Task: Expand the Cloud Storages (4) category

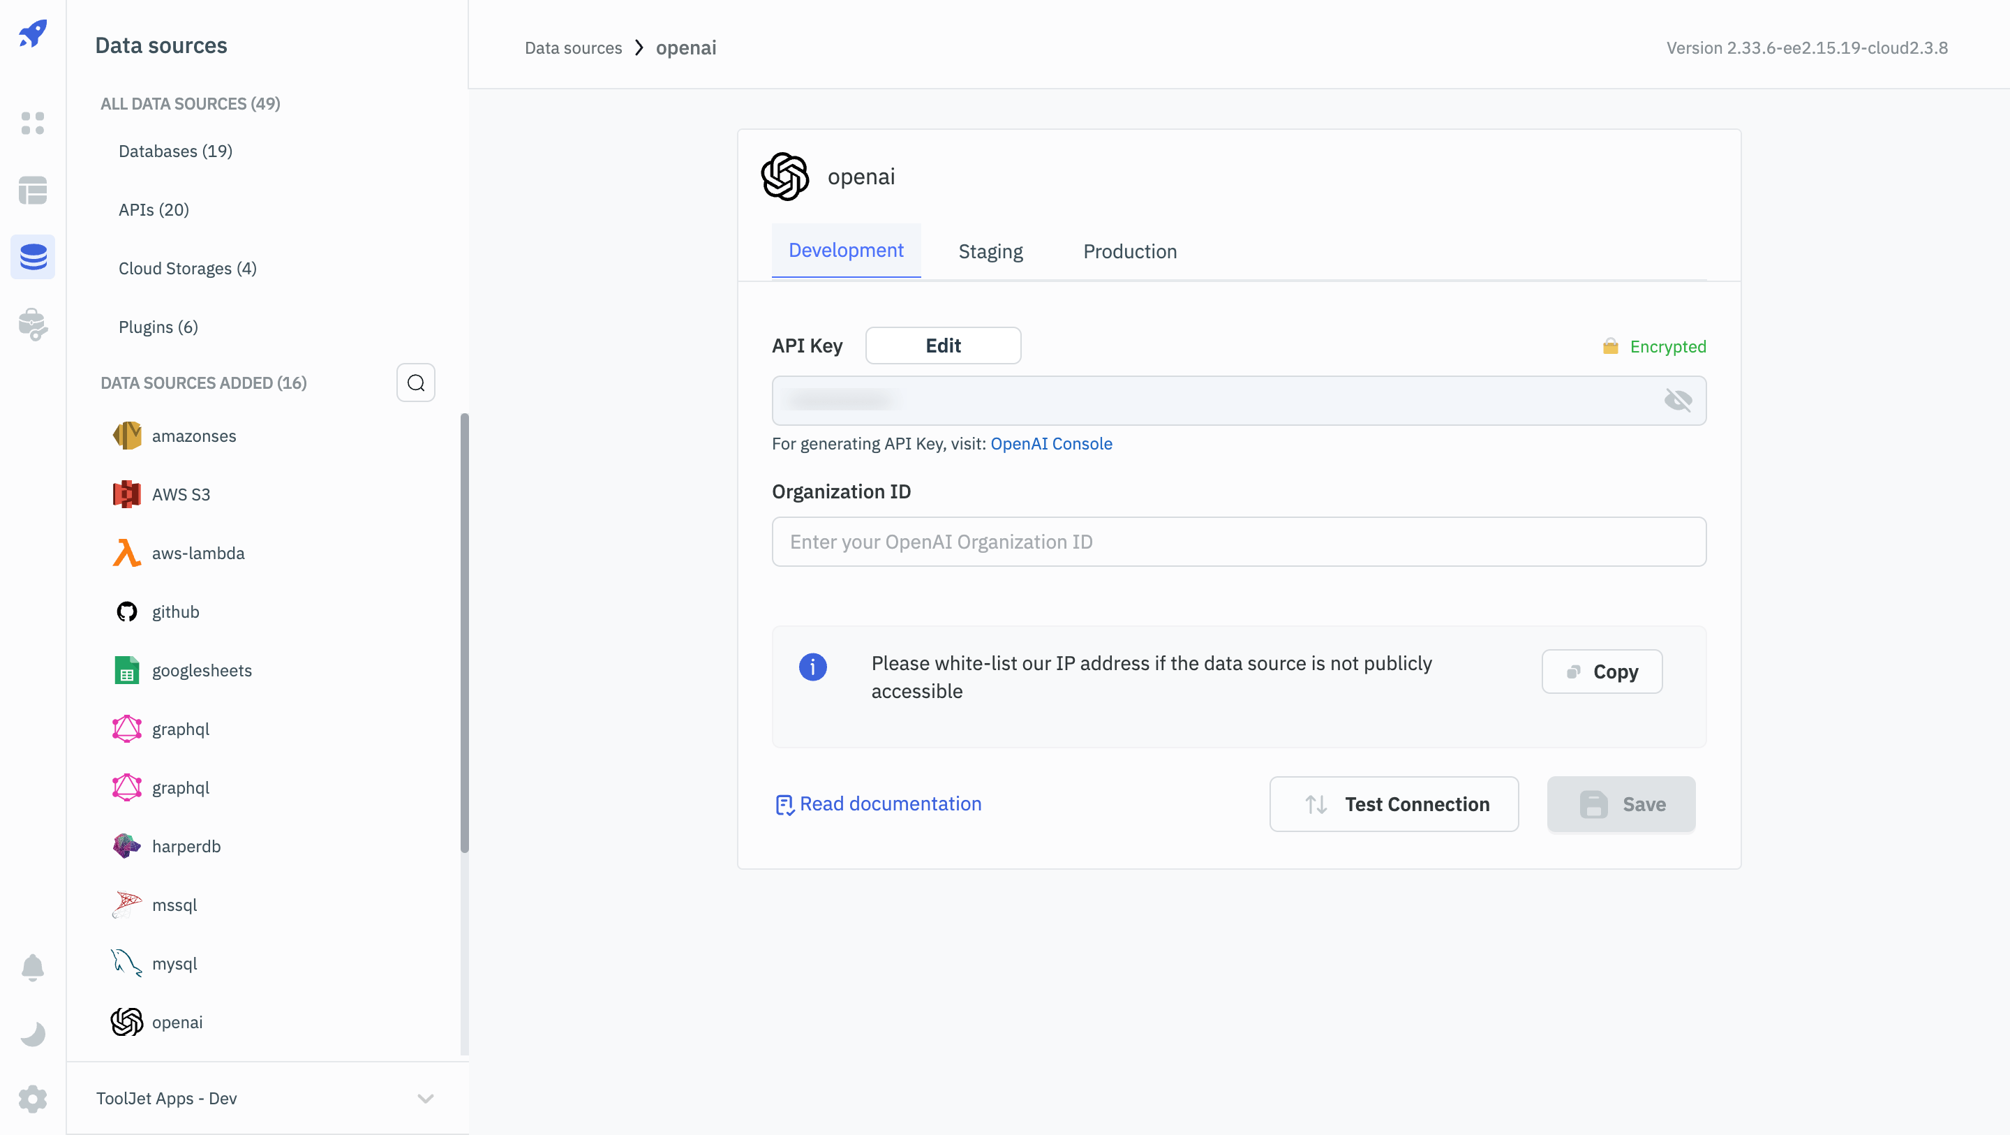Action: tap(187, 269)
